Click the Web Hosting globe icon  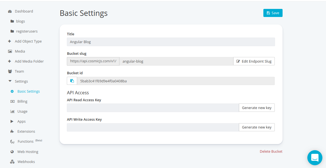(12, 152)
